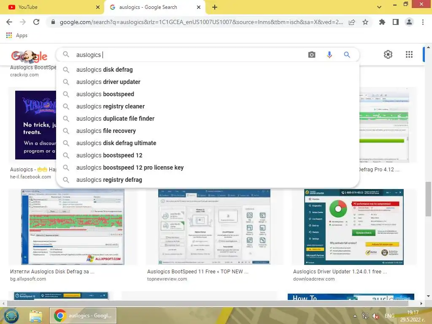
Task: Open the tab search chevron dropdown
Action: tap(379, 7)
